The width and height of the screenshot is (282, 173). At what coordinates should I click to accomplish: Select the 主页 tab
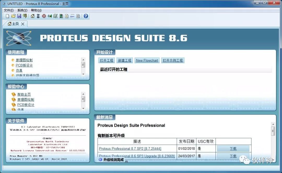pyautogui.click(x=15, y=24)
